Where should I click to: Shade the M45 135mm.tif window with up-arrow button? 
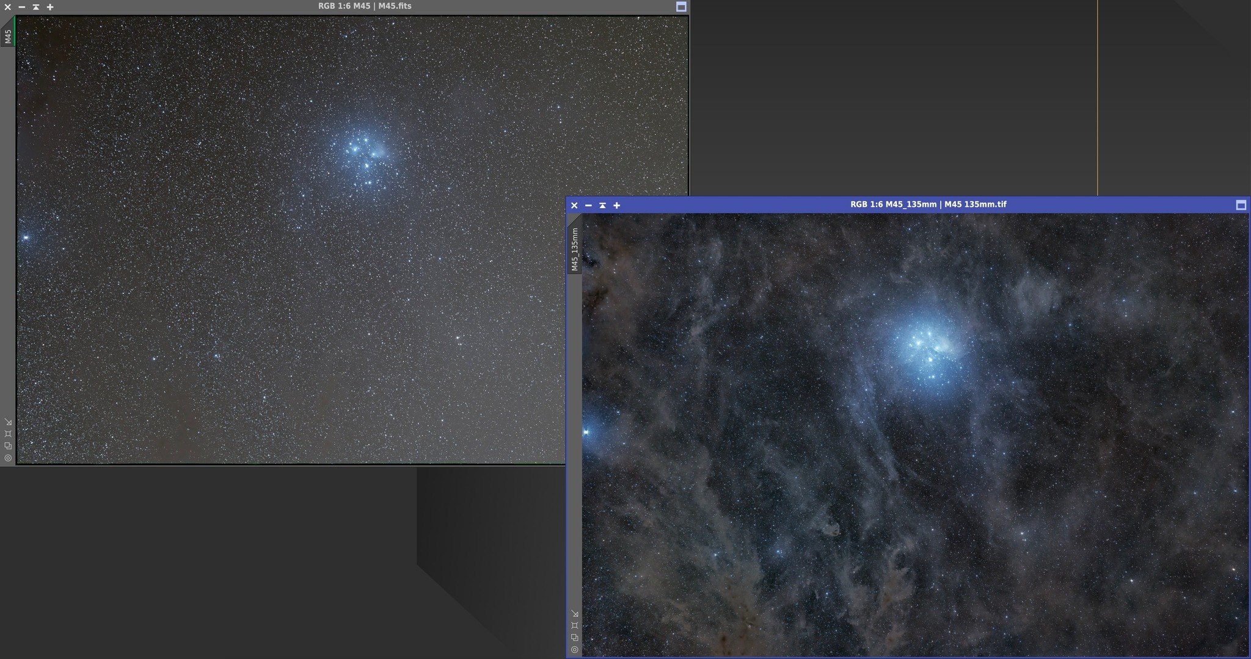point(602,205)
